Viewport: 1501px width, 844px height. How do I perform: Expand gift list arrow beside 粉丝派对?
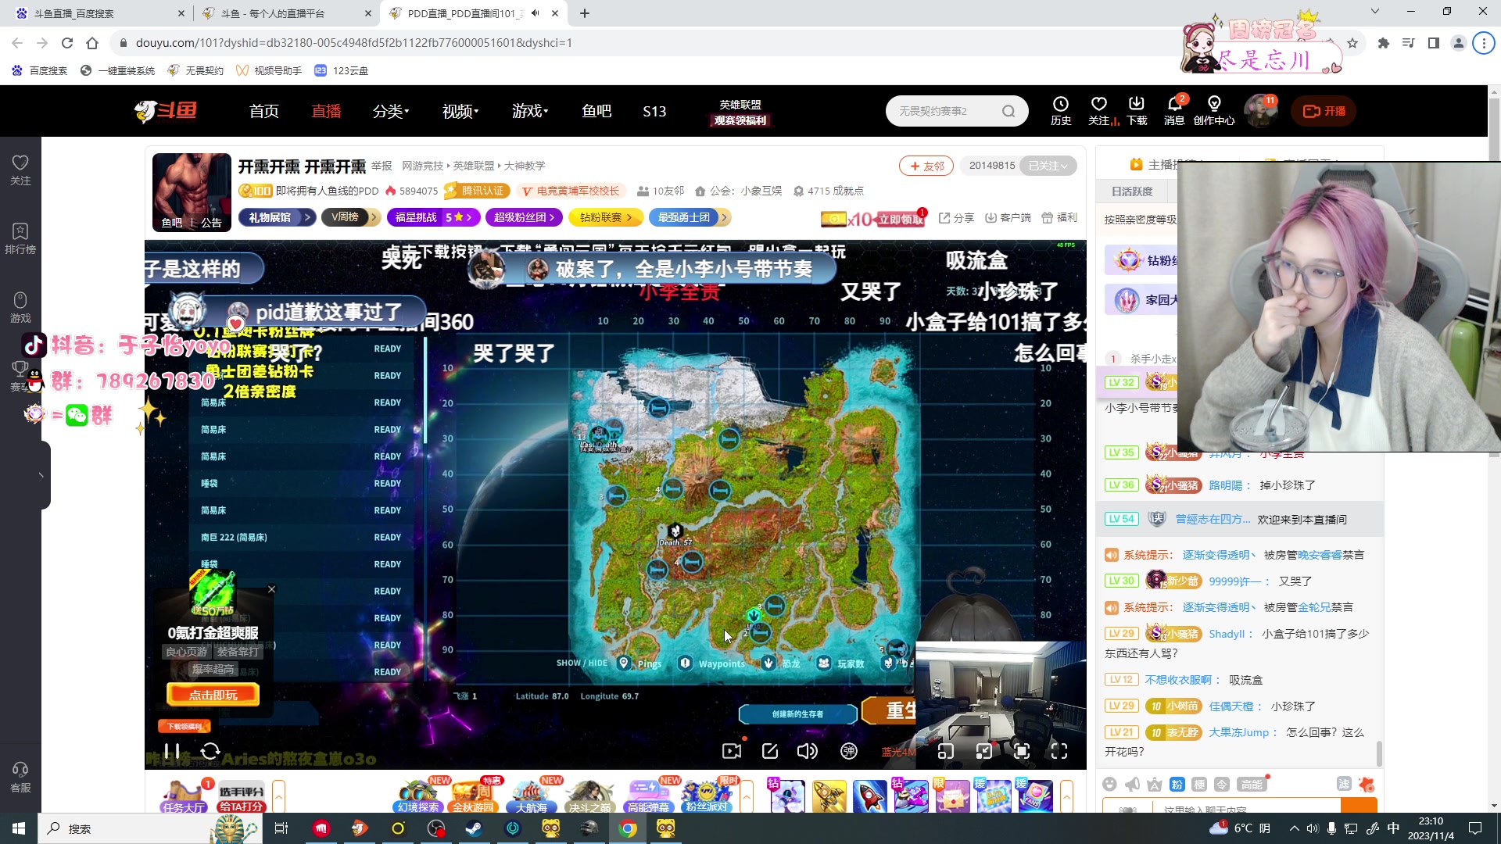pyautogui.click(x=747, y=796)
